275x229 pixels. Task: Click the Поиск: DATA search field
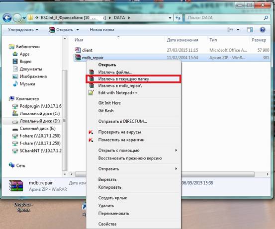pyautogui.click(x=225, y=18)
